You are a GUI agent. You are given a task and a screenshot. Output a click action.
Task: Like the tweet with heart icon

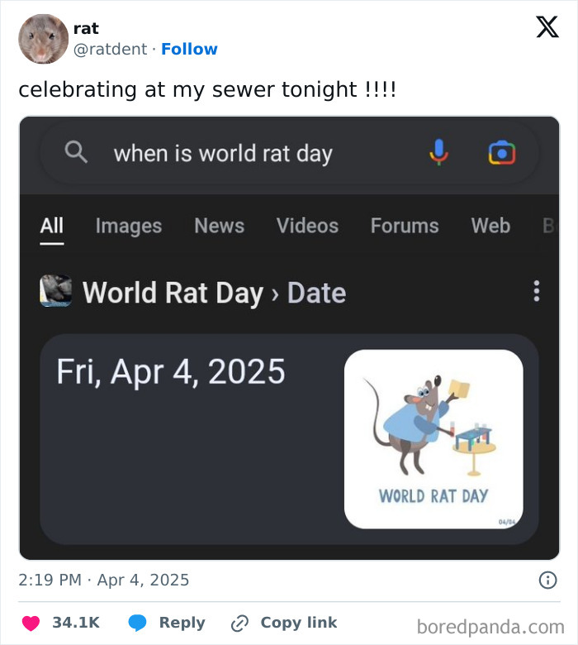click(31, 623)
